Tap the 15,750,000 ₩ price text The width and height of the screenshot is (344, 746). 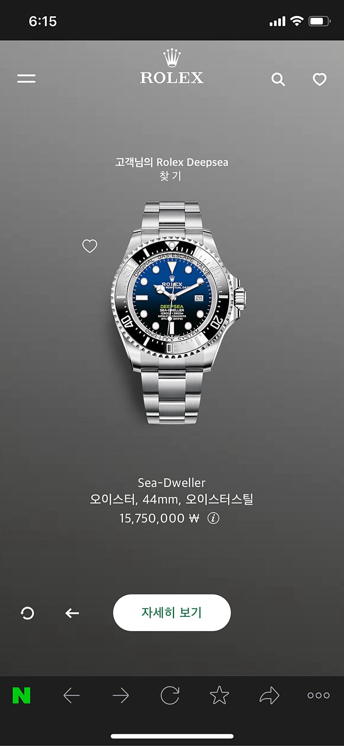tap(160, 518)
